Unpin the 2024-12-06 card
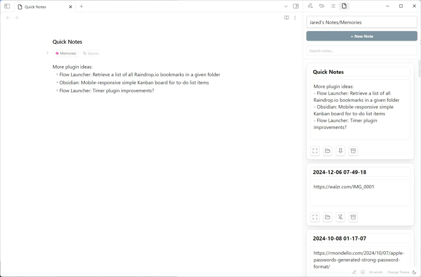This screenshot has height=277, width=421. [x=340, y=217]
